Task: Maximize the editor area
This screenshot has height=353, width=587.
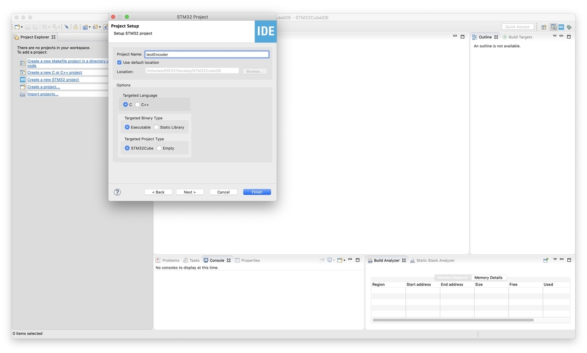Action: 462,37
